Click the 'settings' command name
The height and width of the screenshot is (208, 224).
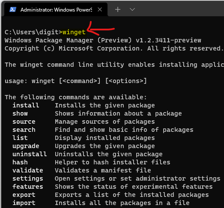28,179
